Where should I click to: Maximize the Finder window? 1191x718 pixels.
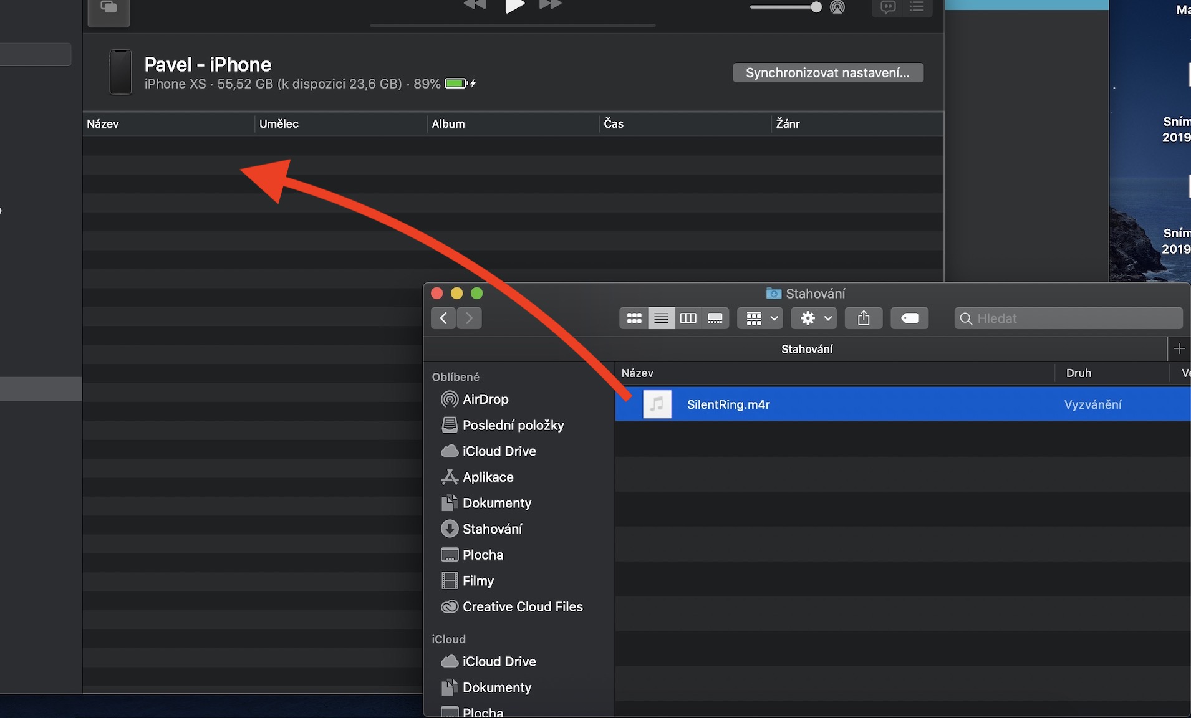pyautogui.click(x=477, y=294)
